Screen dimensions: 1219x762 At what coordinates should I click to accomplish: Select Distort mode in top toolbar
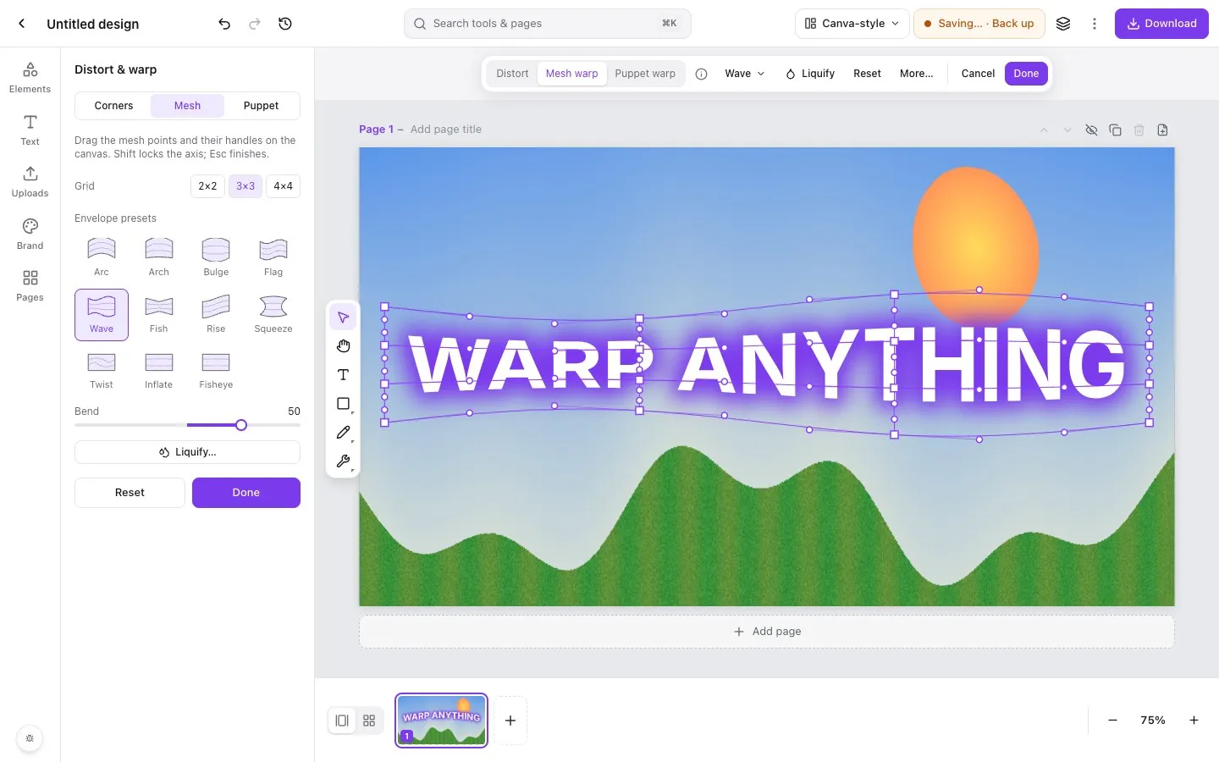click(512, 74)
